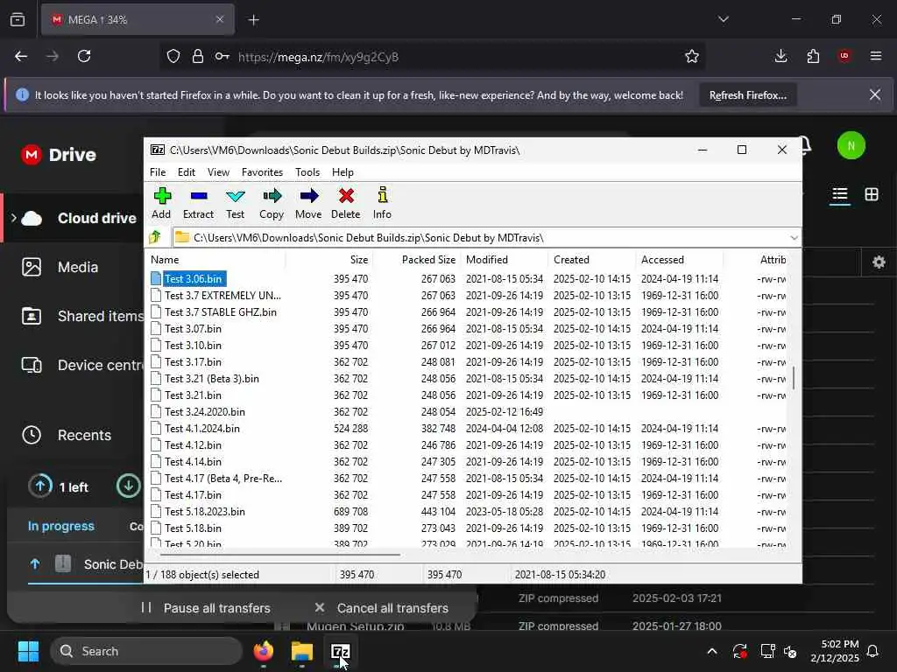Open the Tools menu in 7-Zip
The height and width of the screenshot is (672, 897).
pyautogui.click(x=307, y=172)
